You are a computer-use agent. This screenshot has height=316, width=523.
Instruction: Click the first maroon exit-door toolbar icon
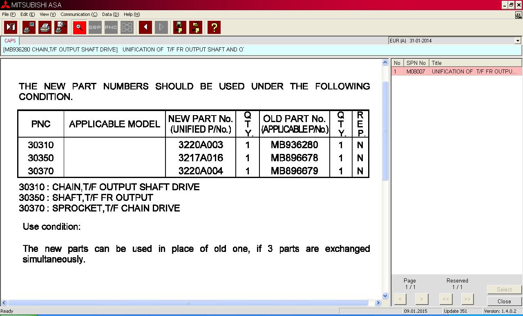click(x=11, y=27)
